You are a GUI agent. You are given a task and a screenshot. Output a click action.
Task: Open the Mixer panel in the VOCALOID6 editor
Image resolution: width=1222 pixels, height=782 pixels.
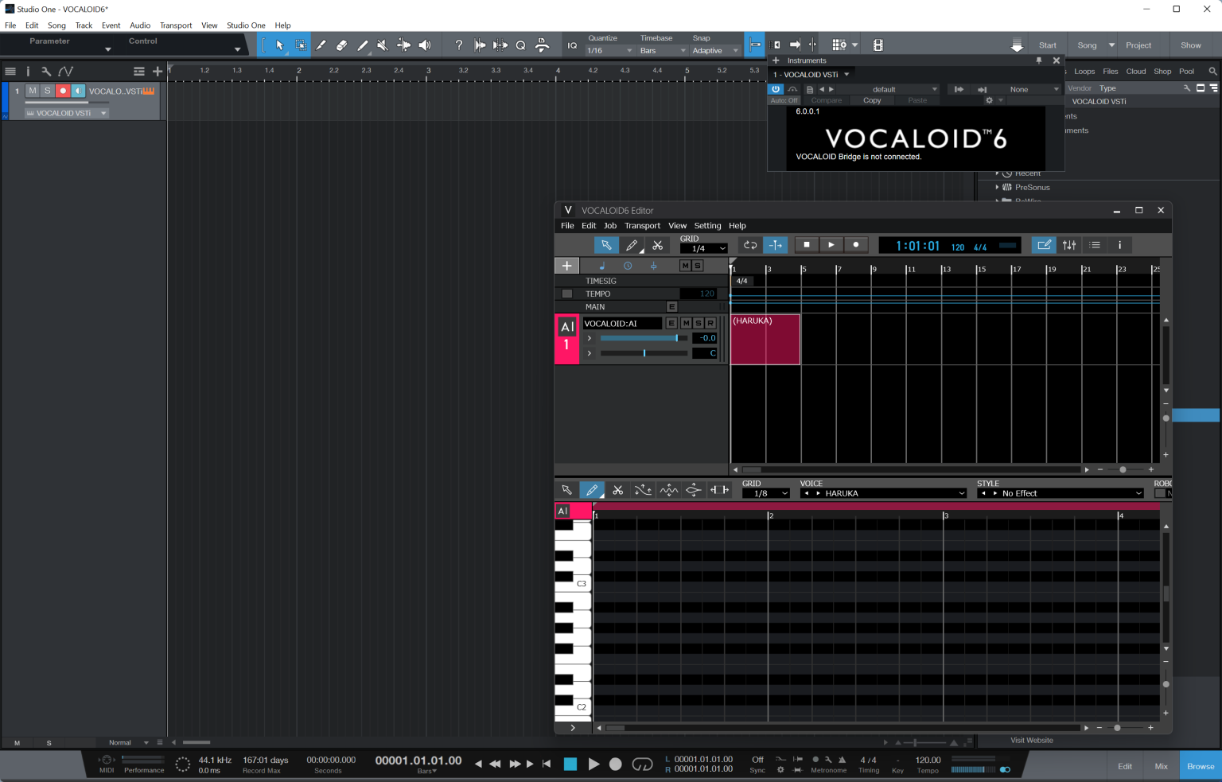coord(1068,245)
